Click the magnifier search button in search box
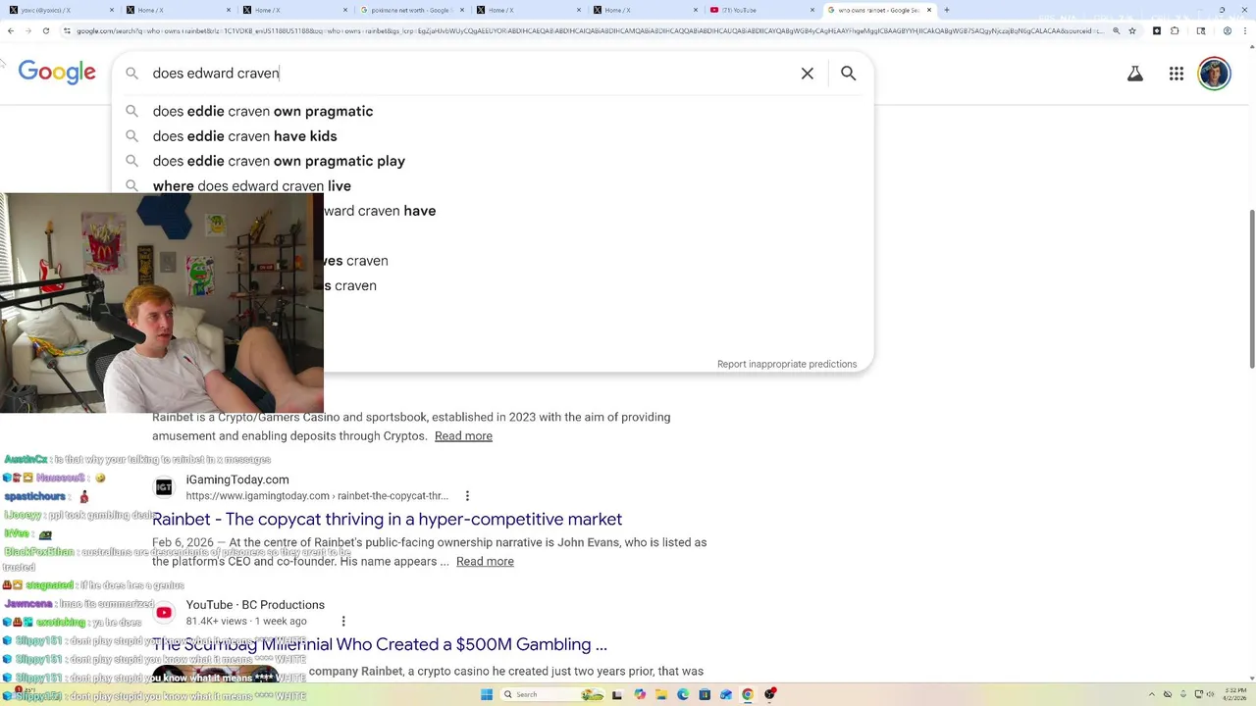This screenshot has height=706, width=1256. point(849,74)
